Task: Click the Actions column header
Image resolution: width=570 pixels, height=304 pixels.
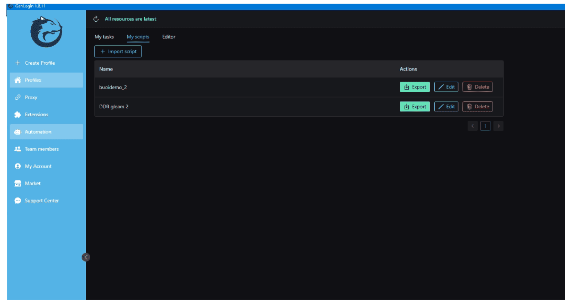Action: coord(408,69)
